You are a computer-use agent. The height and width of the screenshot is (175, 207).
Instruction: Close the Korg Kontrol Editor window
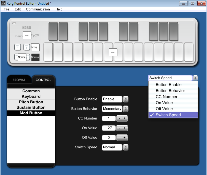(x=201, y=3)
